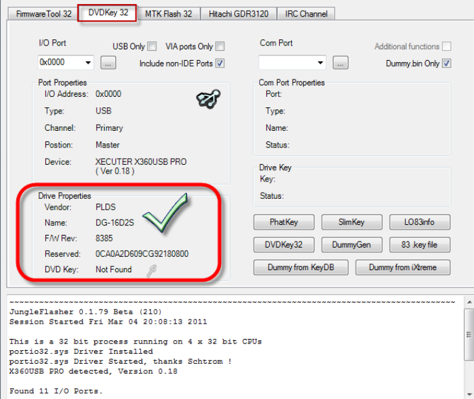Click the DVD Key value Not Found
Screen dimensions: 474x399
click(113, 270)
